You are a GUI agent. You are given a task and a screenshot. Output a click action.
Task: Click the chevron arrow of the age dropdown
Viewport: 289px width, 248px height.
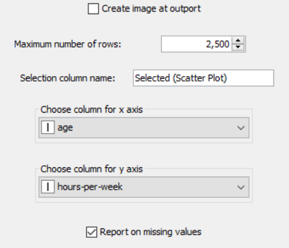[241, 128]
